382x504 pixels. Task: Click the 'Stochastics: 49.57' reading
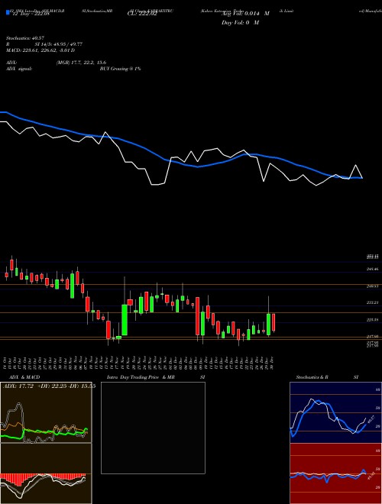tap(24, 38)
